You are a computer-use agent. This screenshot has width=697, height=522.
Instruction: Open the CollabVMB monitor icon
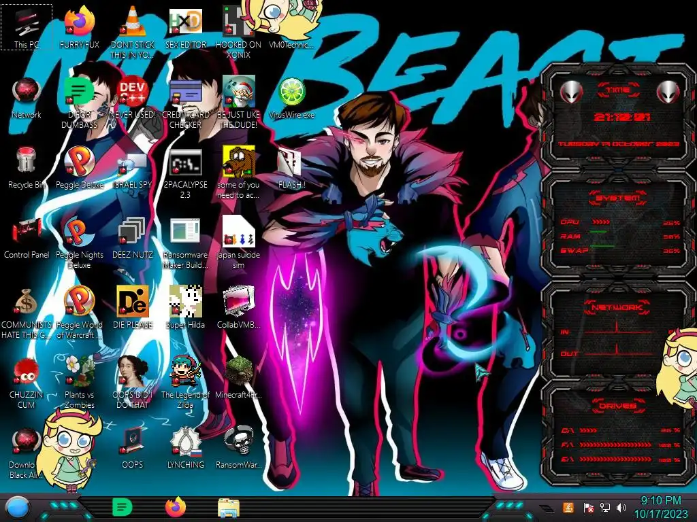[x=238, y=307]
